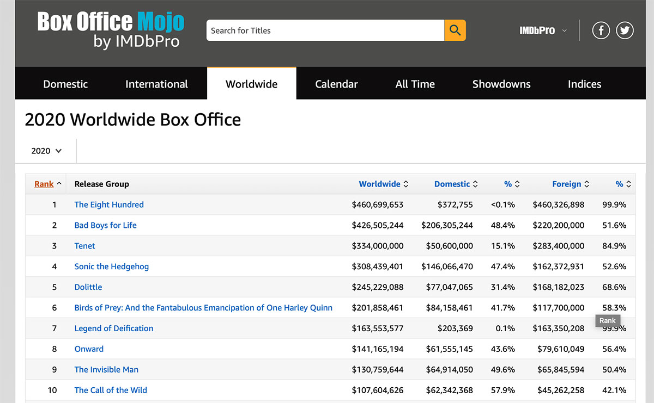Click the 48.4% domestic percentage

point(503,225)
